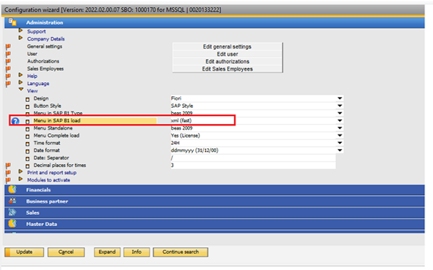Click the Business partner section icon
Viewport: 433px width, 270px height.
click(12, 201)
